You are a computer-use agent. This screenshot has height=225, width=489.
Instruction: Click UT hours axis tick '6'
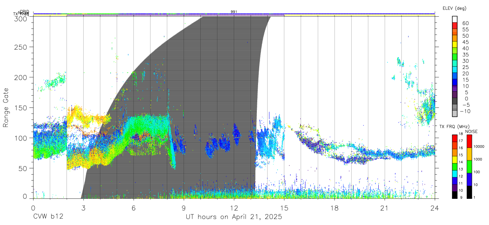(133, 208)
